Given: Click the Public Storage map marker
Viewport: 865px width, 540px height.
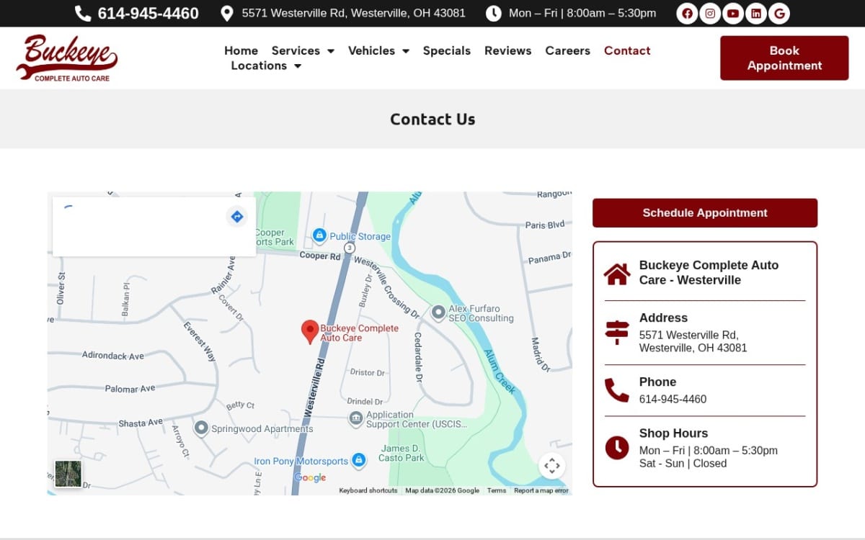Looking at the screenshot, I should (x=319, y=235).
